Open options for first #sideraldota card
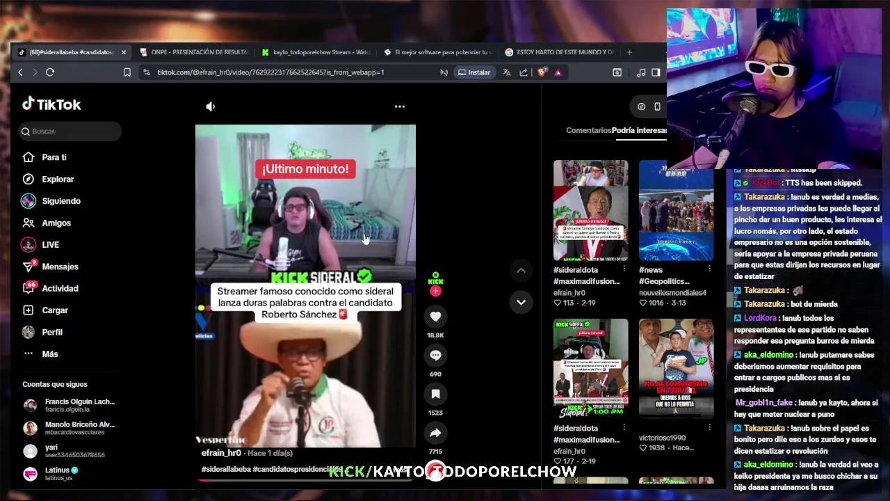Screen dimensions: 890x501 (624, 269)
